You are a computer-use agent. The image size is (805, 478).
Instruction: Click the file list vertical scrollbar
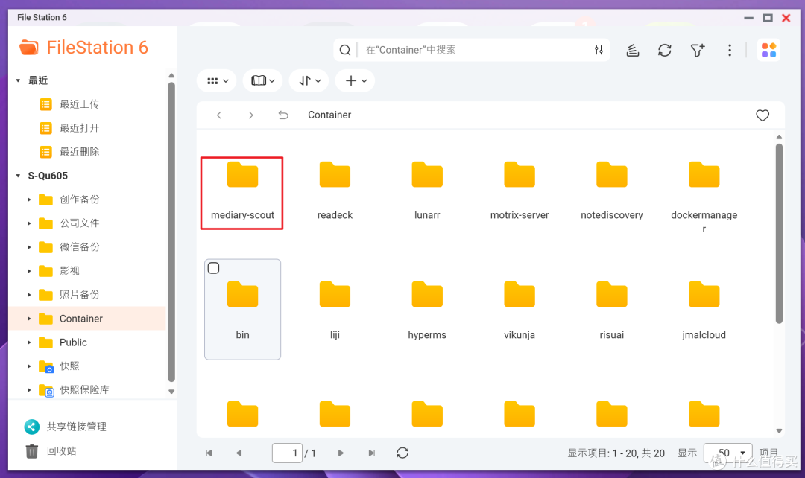click(779, 234)
